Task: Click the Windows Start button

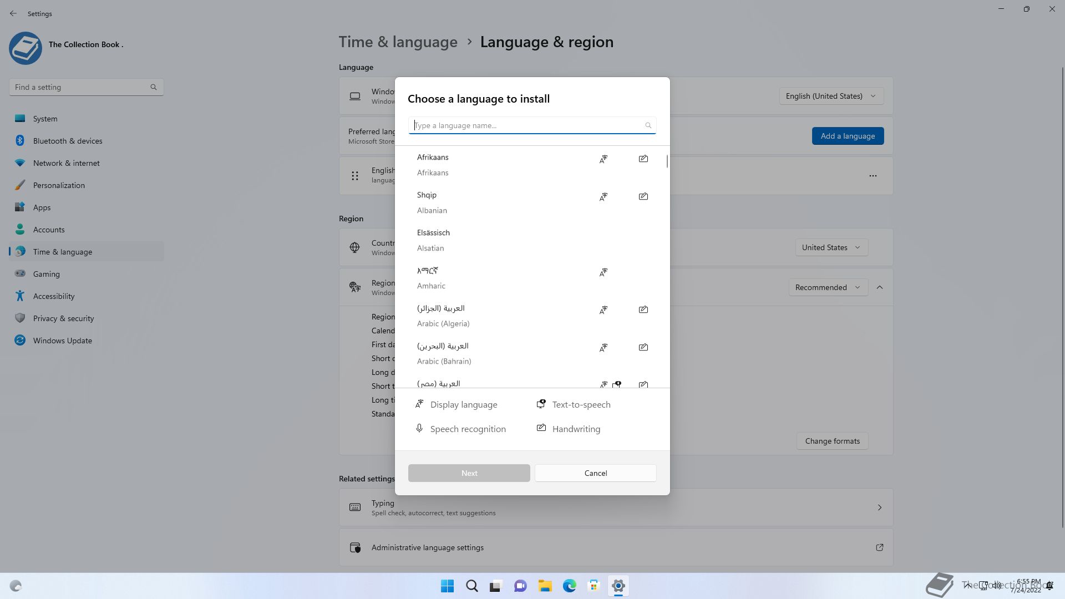Action: tap(447, 586)
